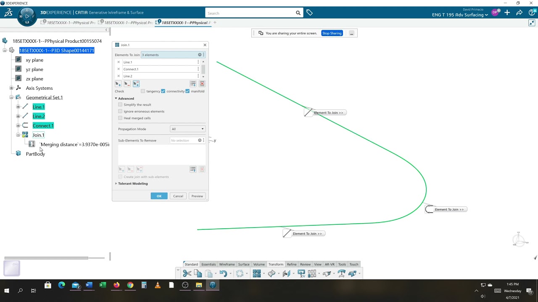Click the surface patch icon in bottom toolbar

(272, 273)
